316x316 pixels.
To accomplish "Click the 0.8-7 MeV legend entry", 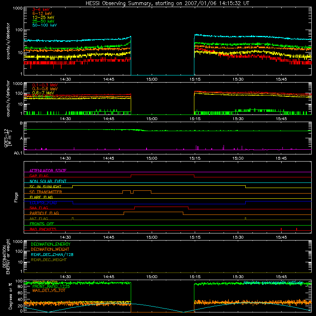I will pyautogui.click(x=43, y=93).
